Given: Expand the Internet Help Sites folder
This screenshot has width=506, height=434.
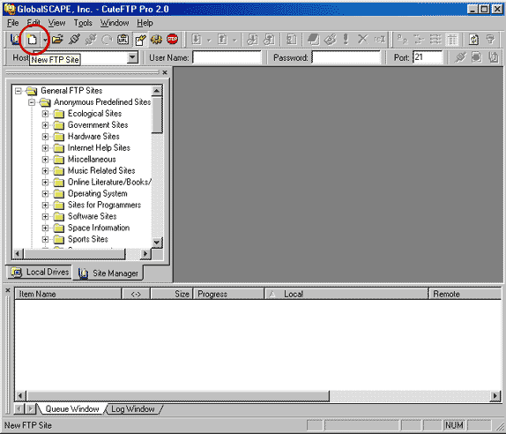Looking at the screenshot, I should 45,148.
